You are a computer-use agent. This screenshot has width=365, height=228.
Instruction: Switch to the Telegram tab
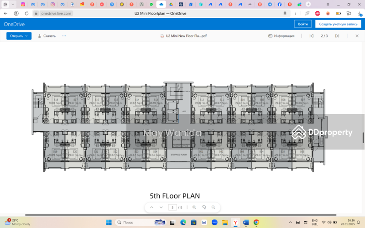270,4
